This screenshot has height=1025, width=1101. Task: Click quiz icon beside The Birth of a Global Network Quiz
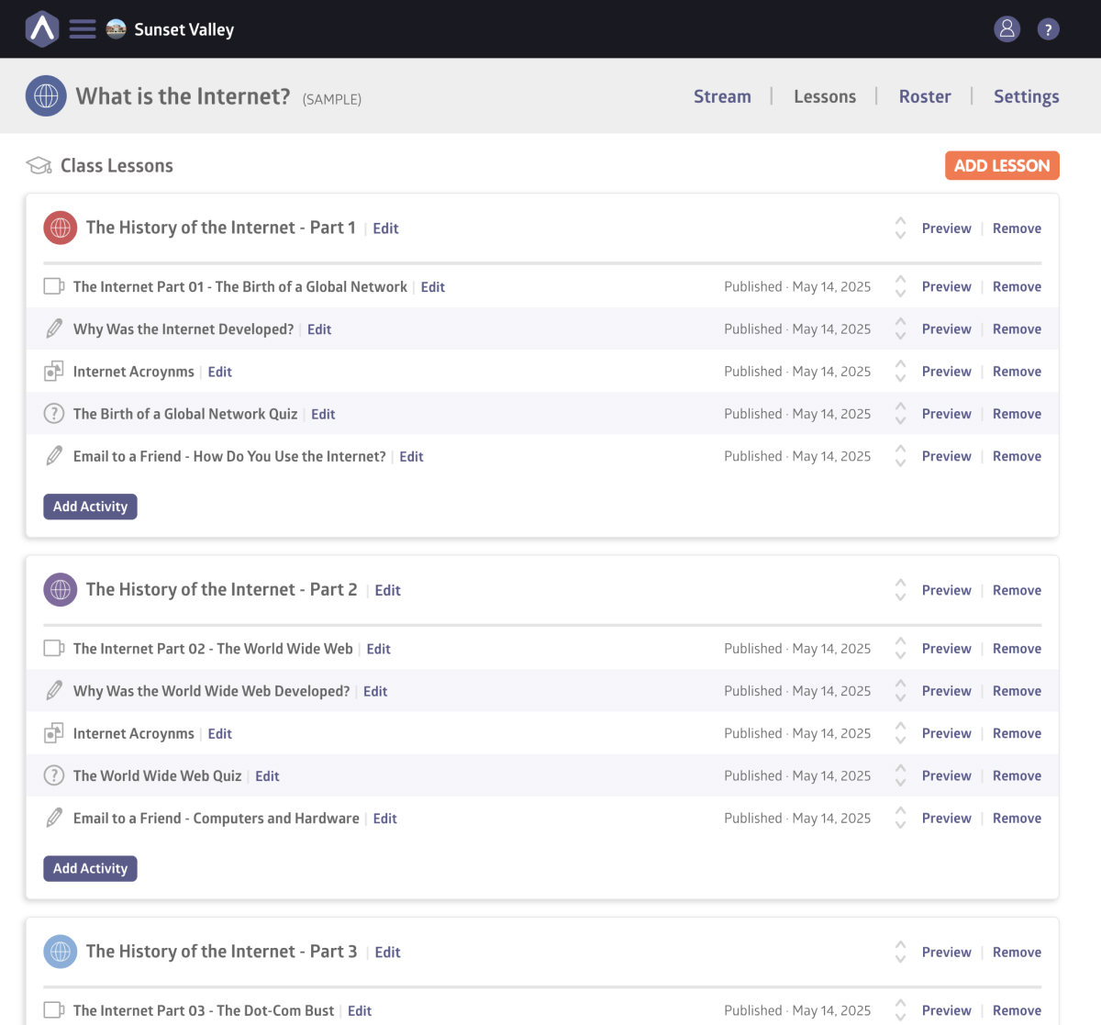point(54,414)
